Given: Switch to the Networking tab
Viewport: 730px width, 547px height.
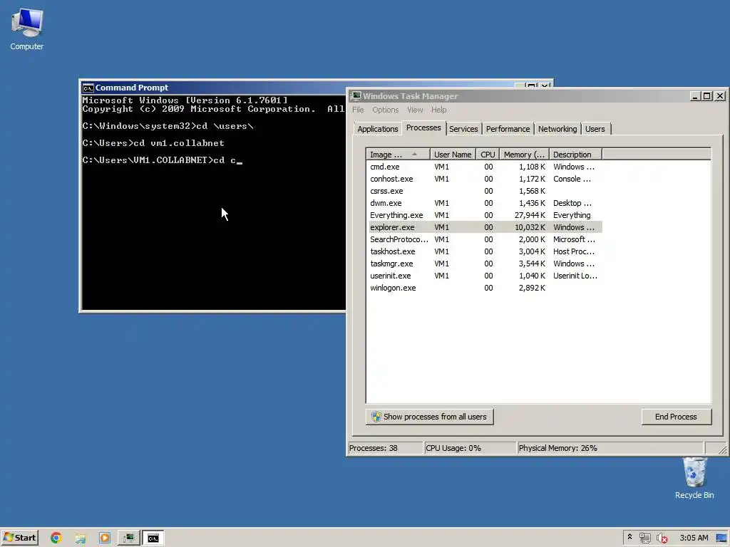Looking at the screenshot, I should click(557, 129).
